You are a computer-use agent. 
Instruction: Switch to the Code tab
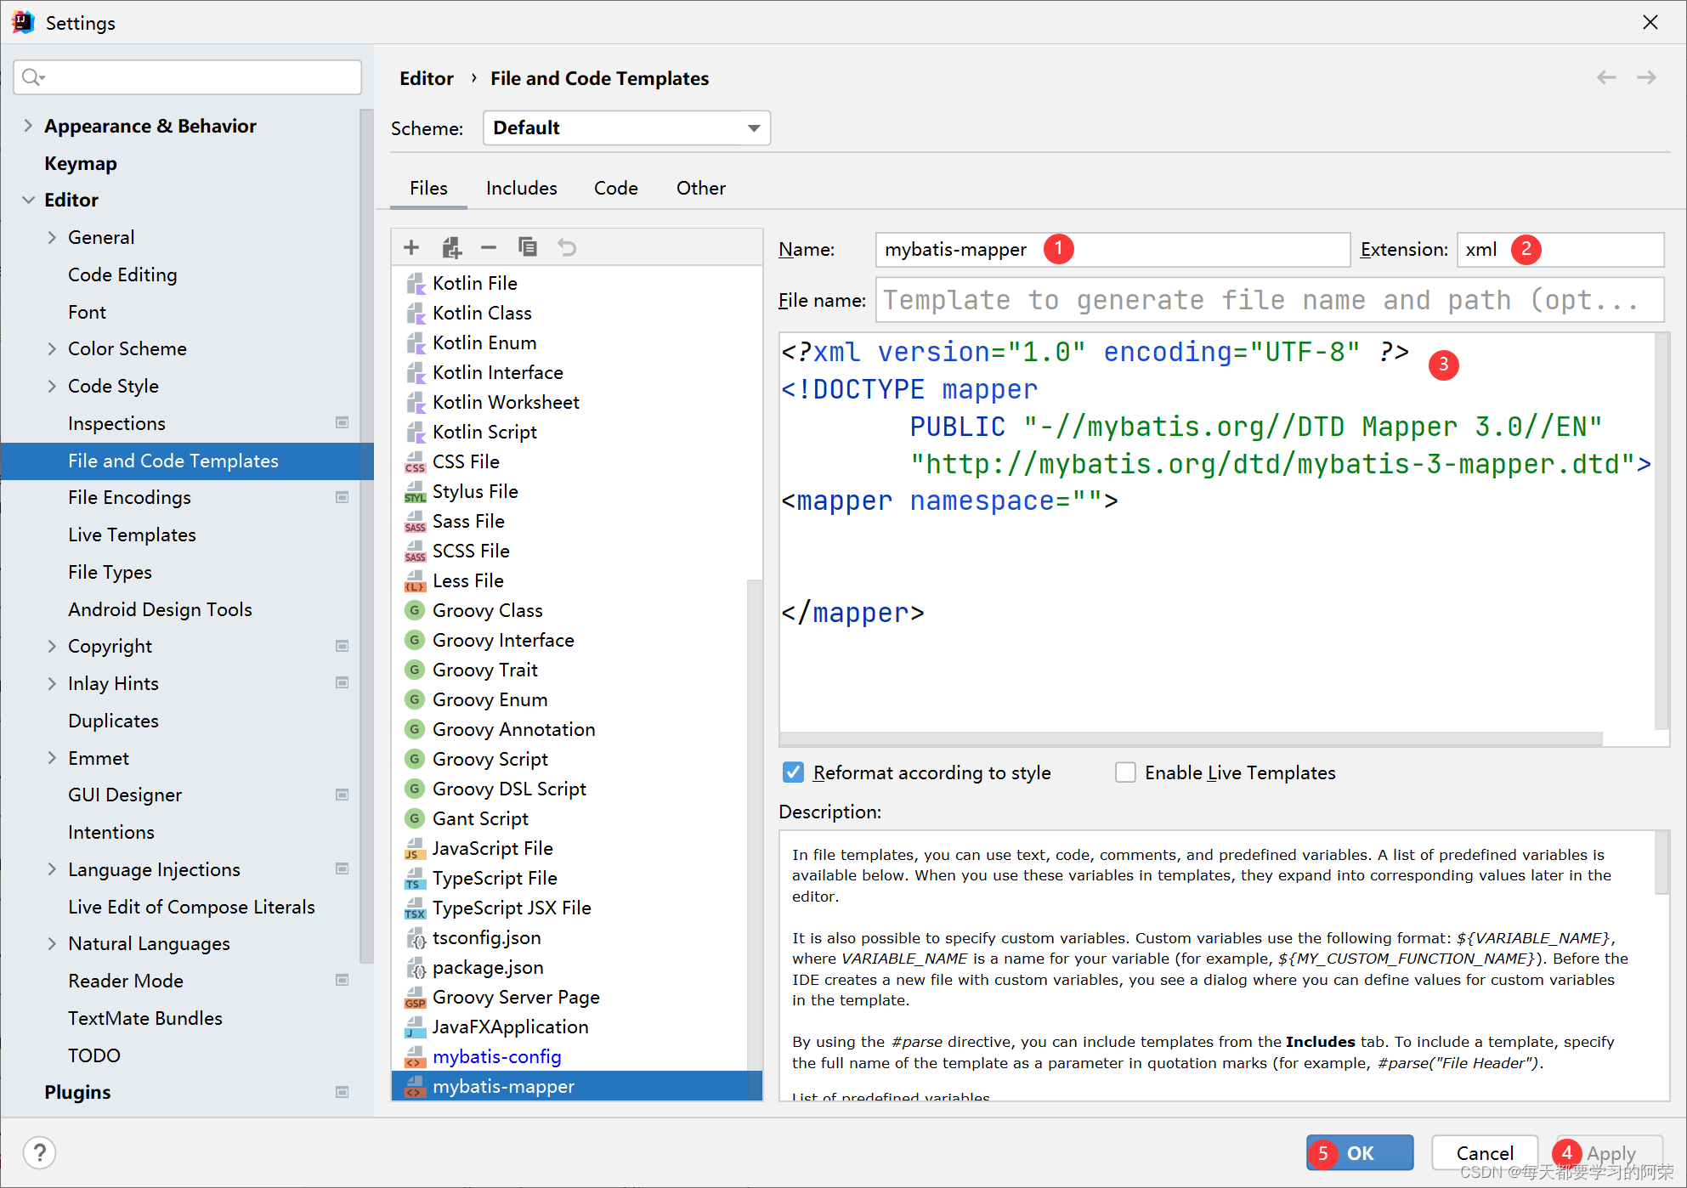[615, 188]
